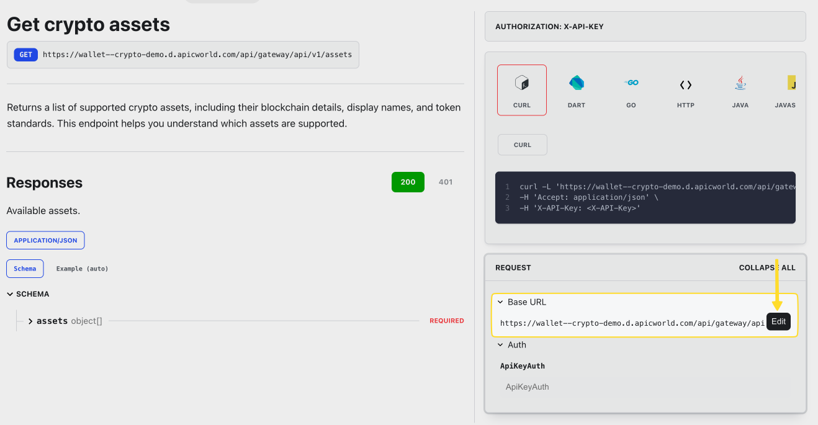This screenshot has height=425, width=818.
Task: Select the 200 response tab
Action: pos(408,182)
